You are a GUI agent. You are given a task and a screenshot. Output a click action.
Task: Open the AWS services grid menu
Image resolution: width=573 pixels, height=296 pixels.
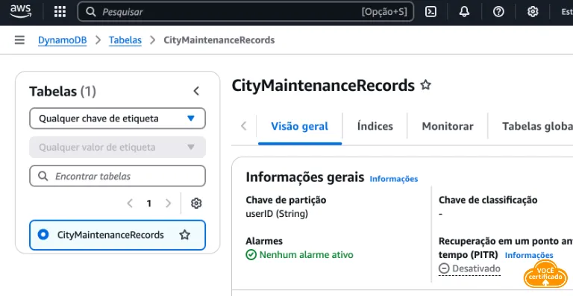tap(60, 12)
